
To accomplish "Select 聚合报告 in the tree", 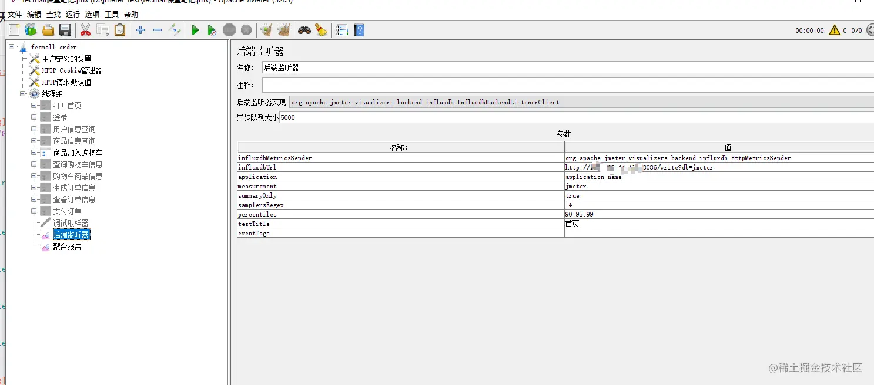I will tap(67, 246).
